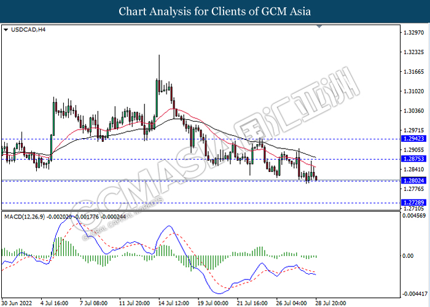Click the 1.29715 price axis value
This screenshot has width=430, height=307.
414,130
